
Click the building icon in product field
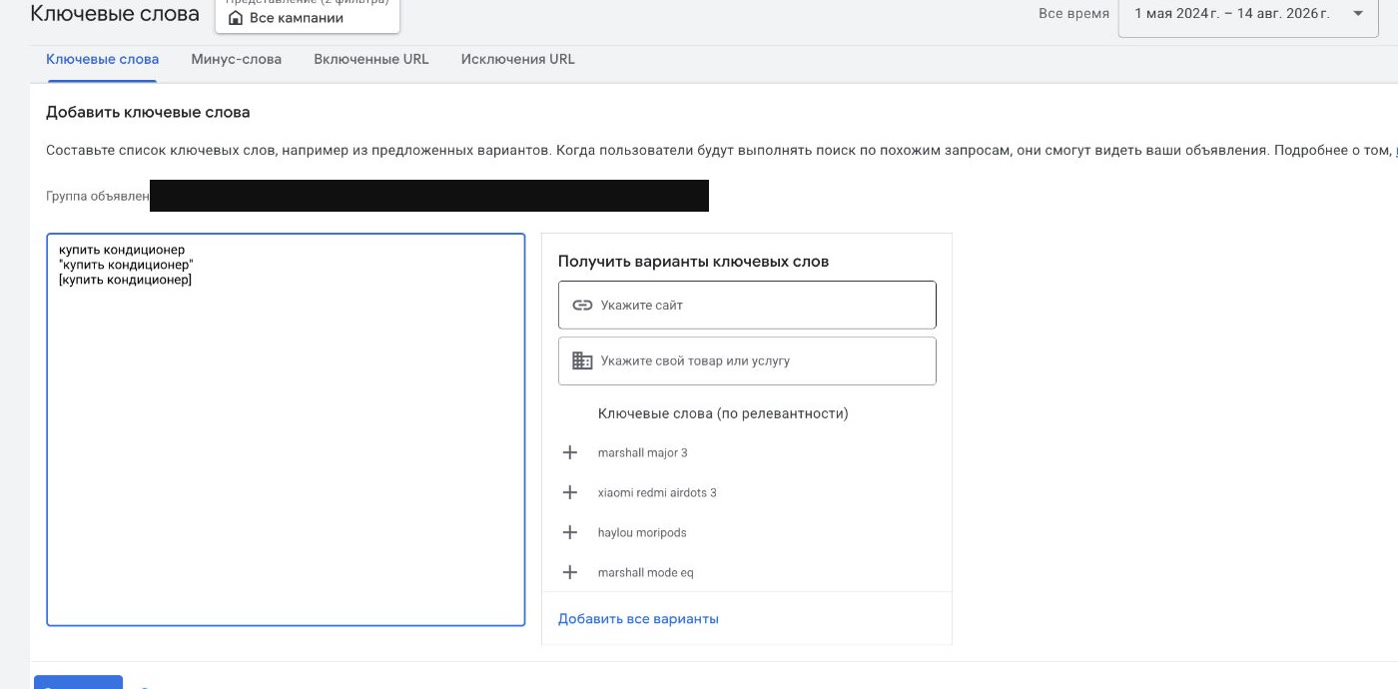[x=582, y=360]
